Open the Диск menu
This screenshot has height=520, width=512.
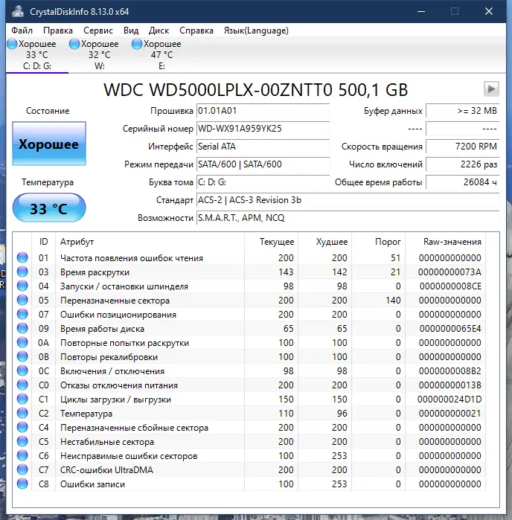click(159, 31)
